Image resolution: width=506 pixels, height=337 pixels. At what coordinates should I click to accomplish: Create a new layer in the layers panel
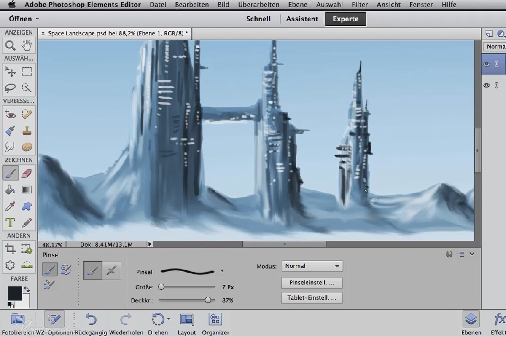489,34
